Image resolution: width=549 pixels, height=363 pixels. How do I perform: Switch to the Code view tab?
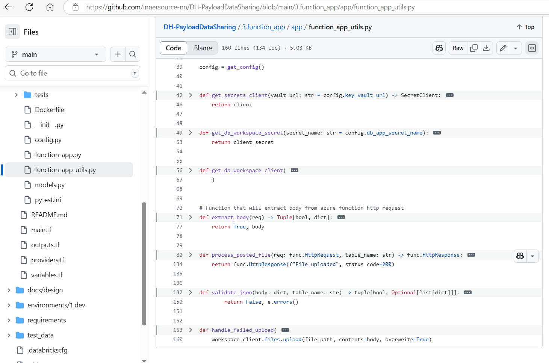click(x=173, y=48)
